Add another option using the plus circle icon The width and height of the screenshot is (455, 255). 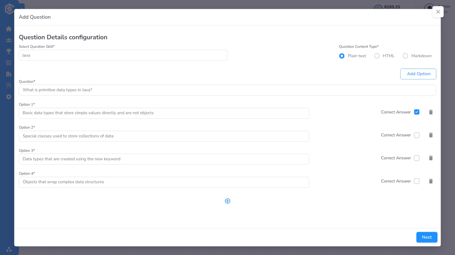227,201
